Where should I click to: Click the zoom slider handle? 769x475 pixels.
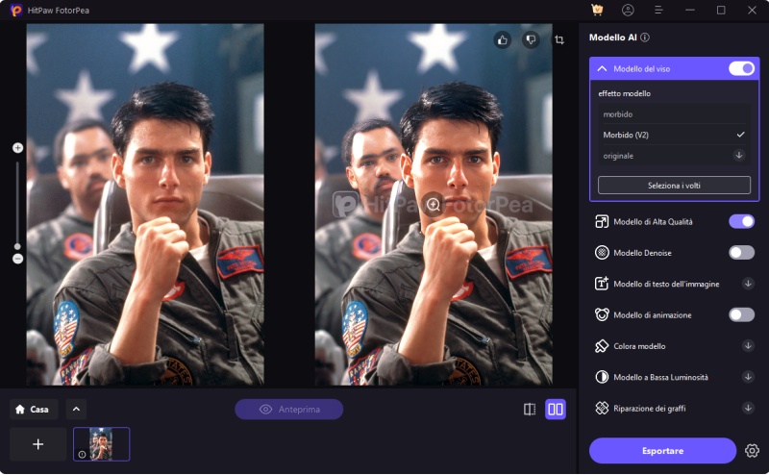point(17,246)
